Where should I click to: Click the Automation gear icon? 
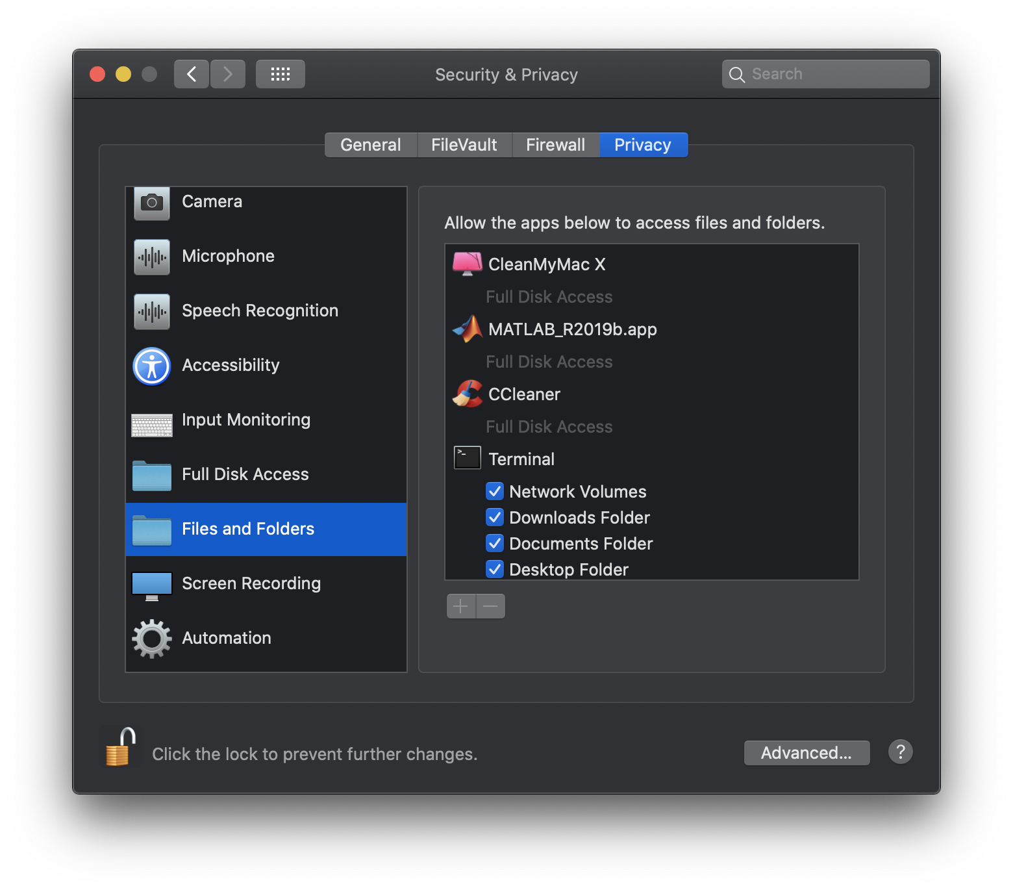click(152, 639)
